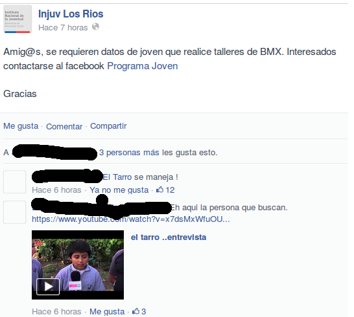Viewport: 354px width, 317px height.
Task: Open 'Hace 6 horas' timestamp of video comment
Action: (x=56, y=312)
